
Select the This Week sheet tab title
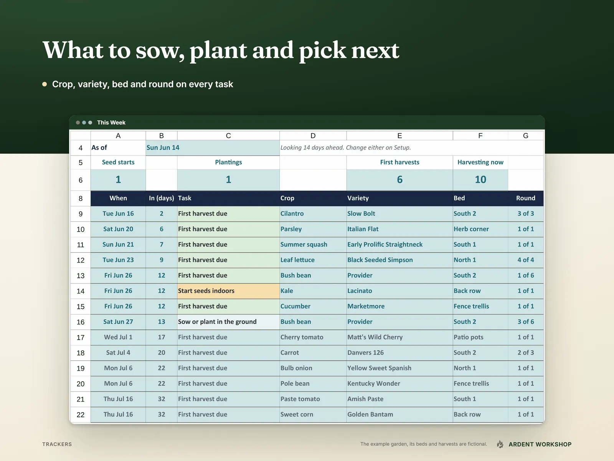point(111,123)
